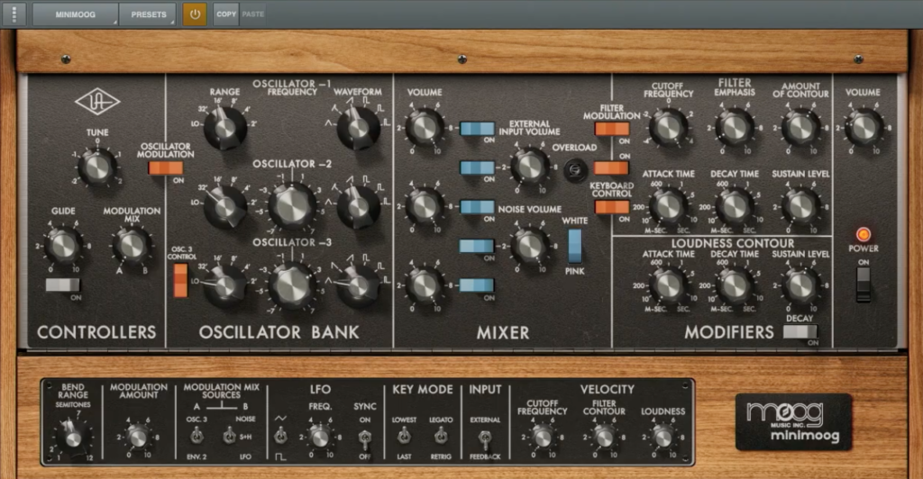Click the MODULATION AMOUNT knob

click(x=138, y=437)
